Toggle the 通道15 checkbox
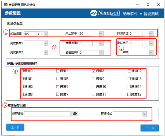The width and height of the screenshot is (165, 136). (x=129, y=94)
